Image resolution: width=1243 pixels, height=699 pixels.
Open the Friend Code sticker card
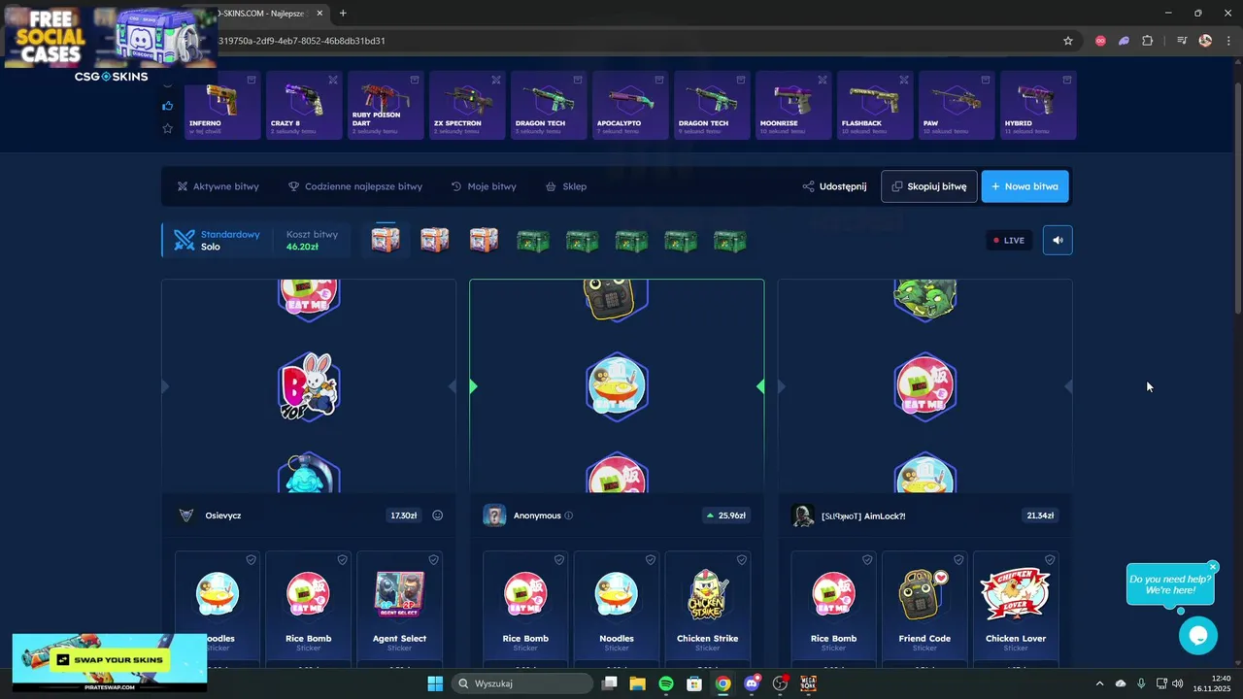coord(924,609)
